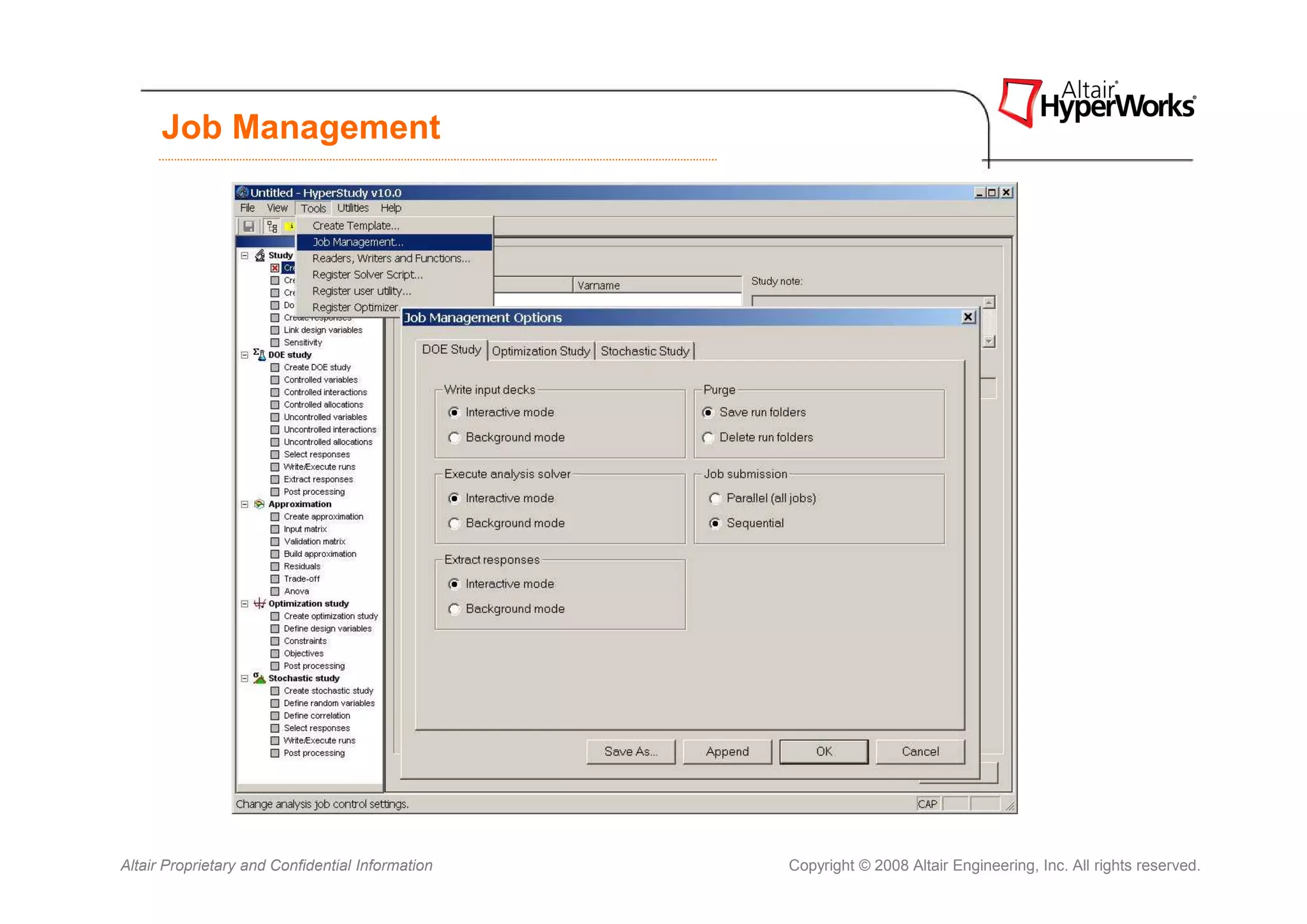Click Study note scrollbar up arrow
Screen dimensions: 1307x924
pos(989,303)
